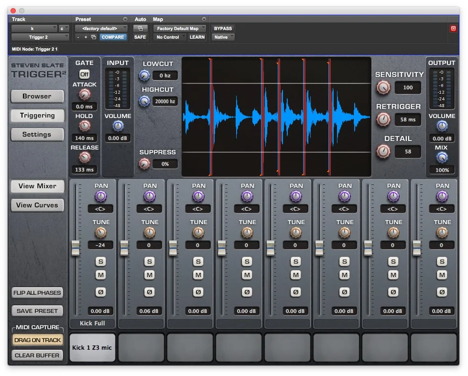Click the Pan knob on Kick Full channel

tap(101, 196)
